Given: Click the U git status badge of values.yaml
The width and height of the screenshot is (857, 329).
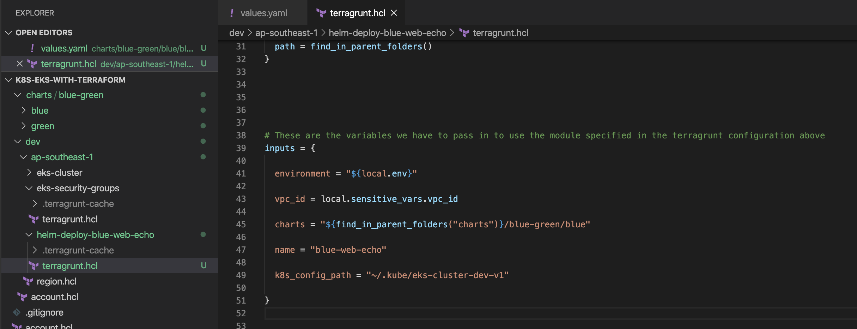Looking at the screenshot, I should pyautogui.click(x=203, y=48).
